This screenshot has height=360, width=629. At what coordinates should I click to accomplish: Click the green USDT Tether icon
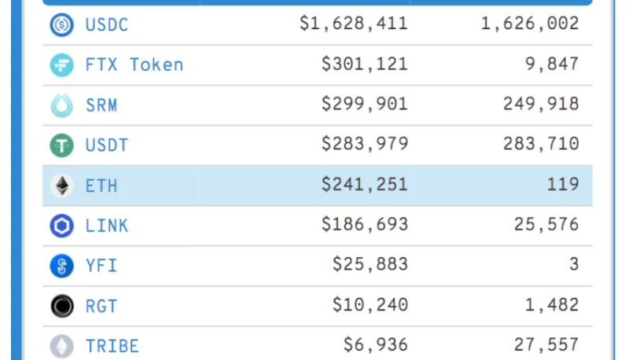click(x=62, y=145)
